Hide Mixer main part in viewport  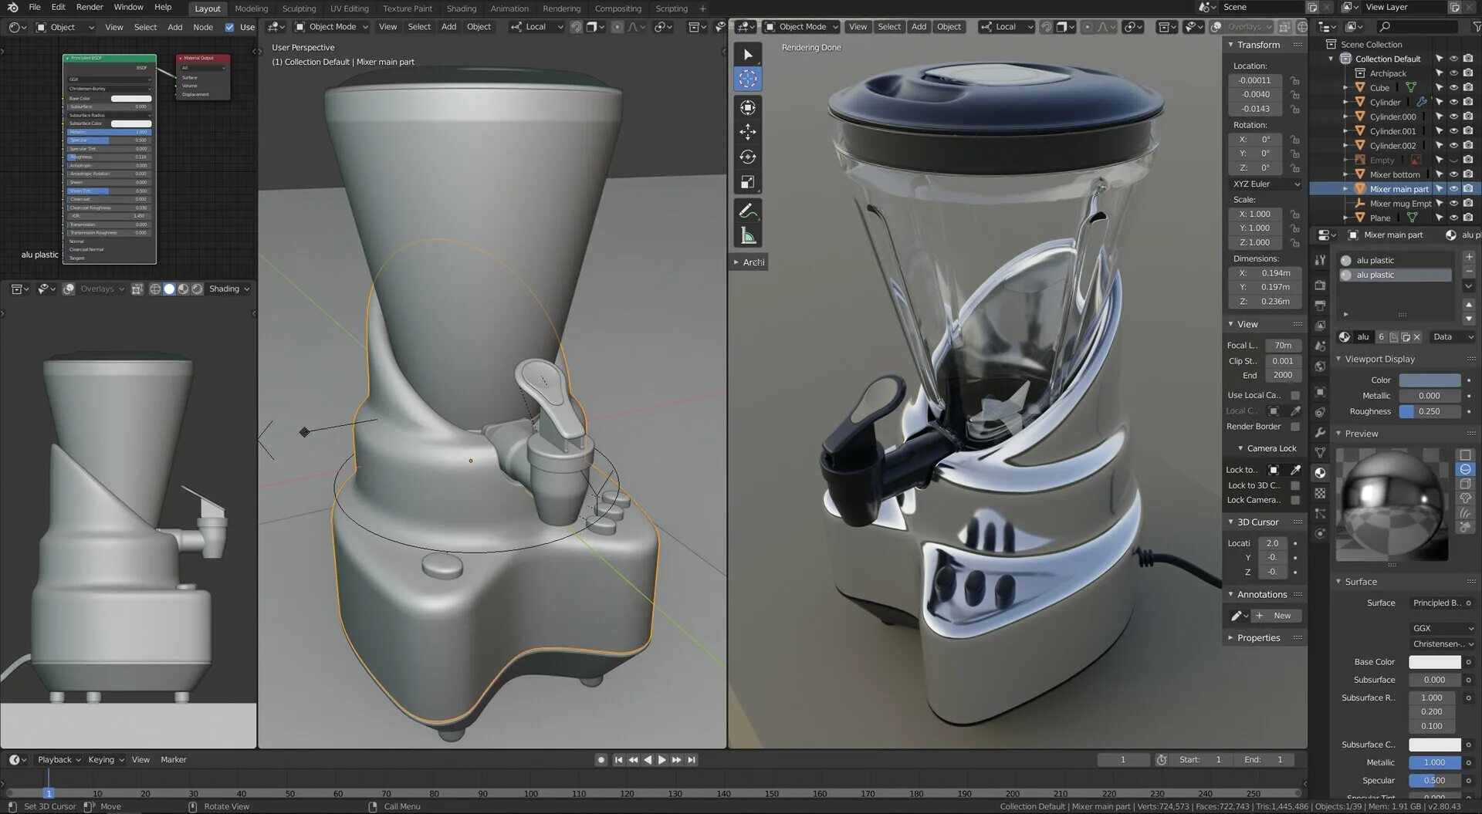1453,189
